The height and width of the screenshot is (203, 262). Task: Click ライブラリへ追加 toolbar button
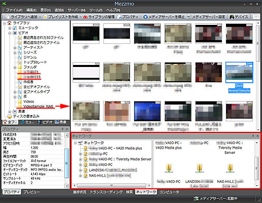pos(22,17)
